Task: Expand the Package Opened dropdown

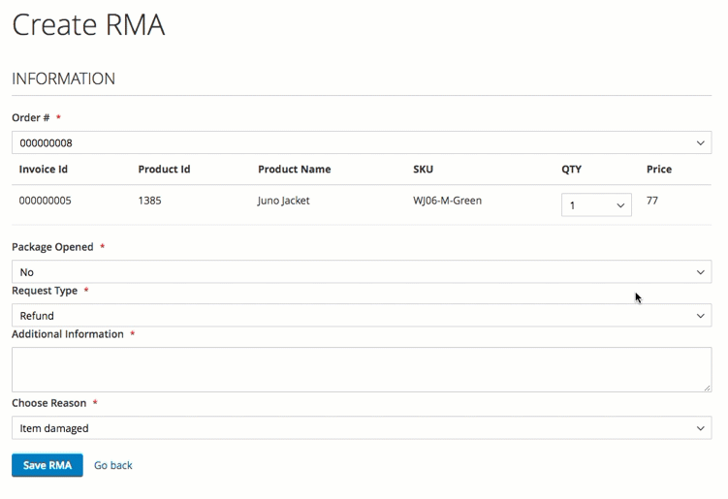Action: coord(361,272)
